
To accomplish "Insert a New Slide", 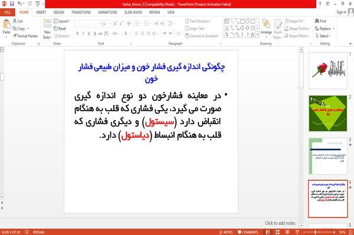I will 47,29.
